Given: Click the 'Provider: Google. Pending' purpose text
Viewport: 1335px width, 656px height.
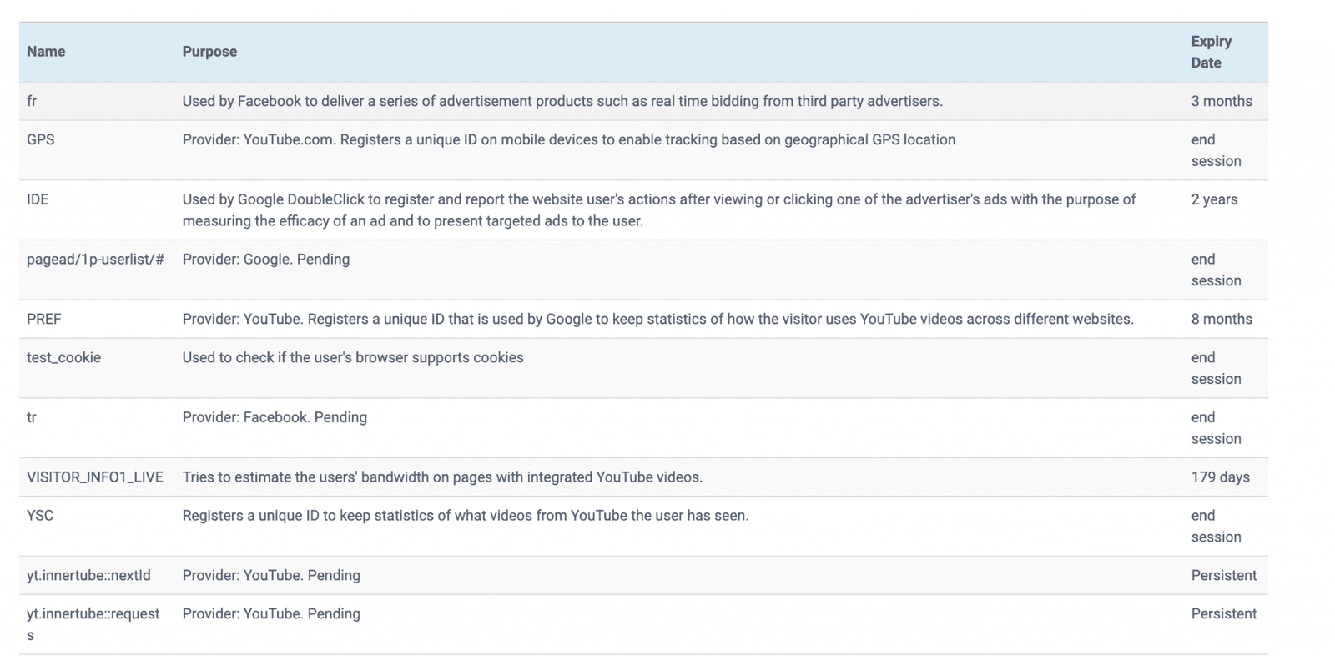Looking at the screenshot, I should [266, 260].
